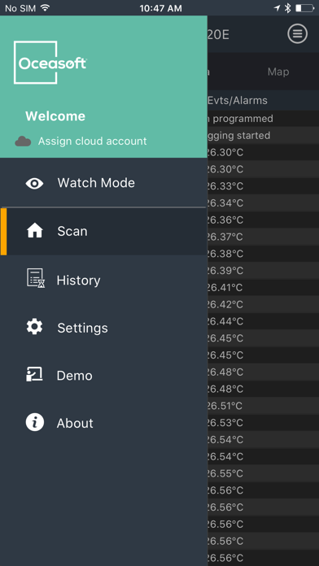The height and width of the screenshot is (566, 319).
Task: Tap the grey cloud icon
Action: (23, 141)
